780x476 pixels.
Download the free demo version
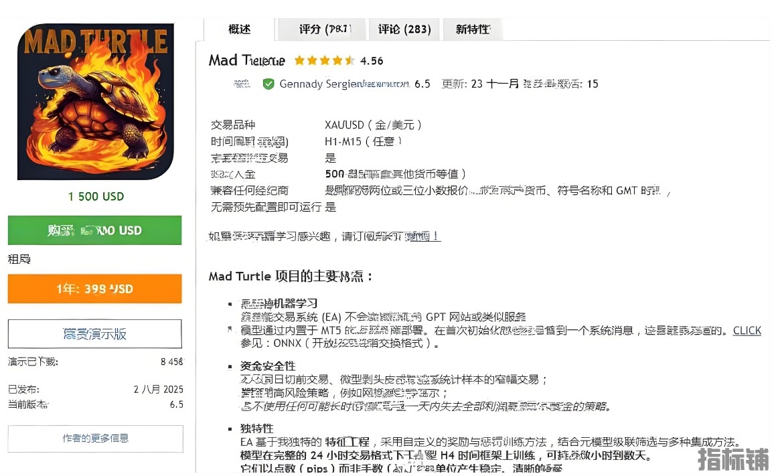[x=94, y=333]
